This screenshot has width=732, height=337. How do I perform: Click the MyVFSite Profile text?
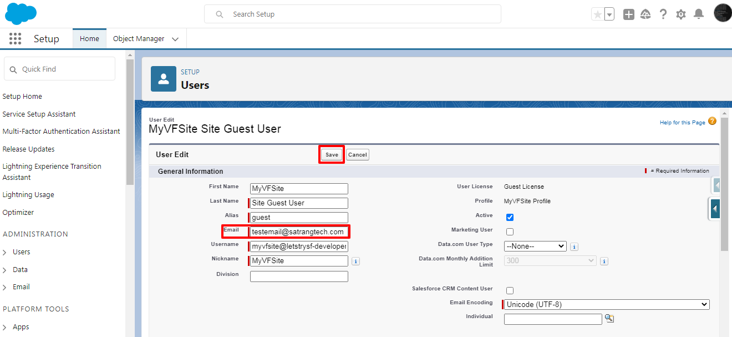(x=527, y=201)
